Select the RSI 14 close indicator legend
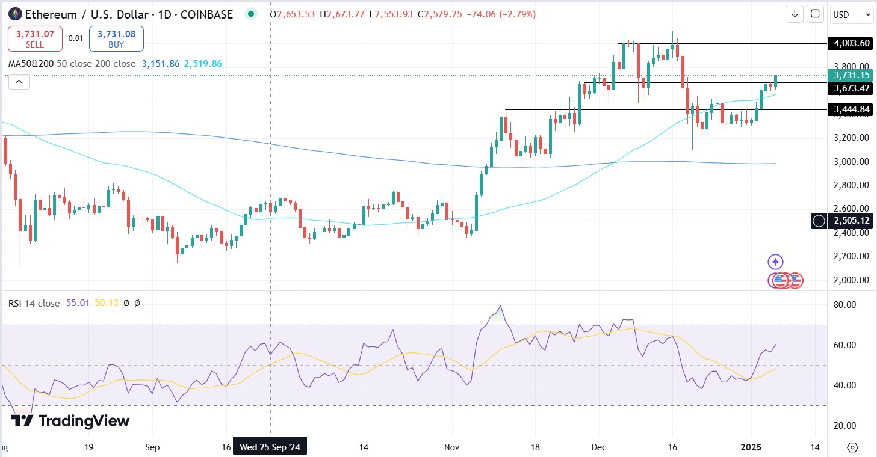This screenshot has width=877, height=457. [x=34, y=304]
